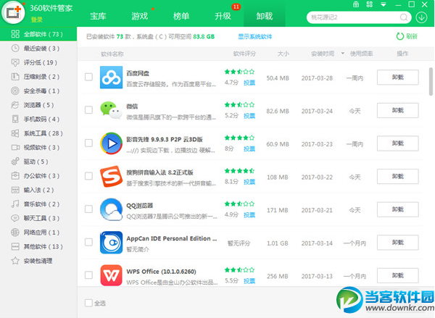Select 全部软件 (73) category
This screenshot has width=435, height=318.
38,34
